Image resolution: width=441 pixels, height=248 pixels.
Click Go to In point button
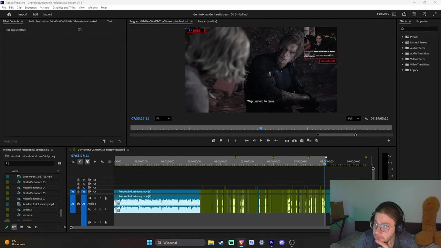tap(247, 141)
